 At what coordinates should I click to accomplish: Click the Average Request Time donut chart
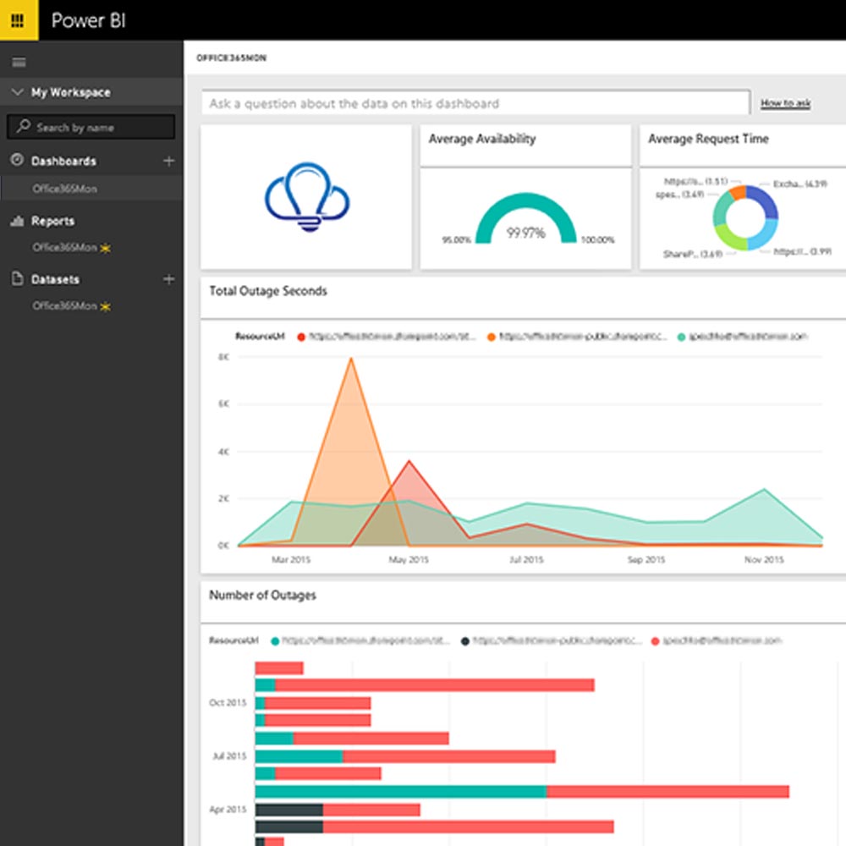point(745,217)
